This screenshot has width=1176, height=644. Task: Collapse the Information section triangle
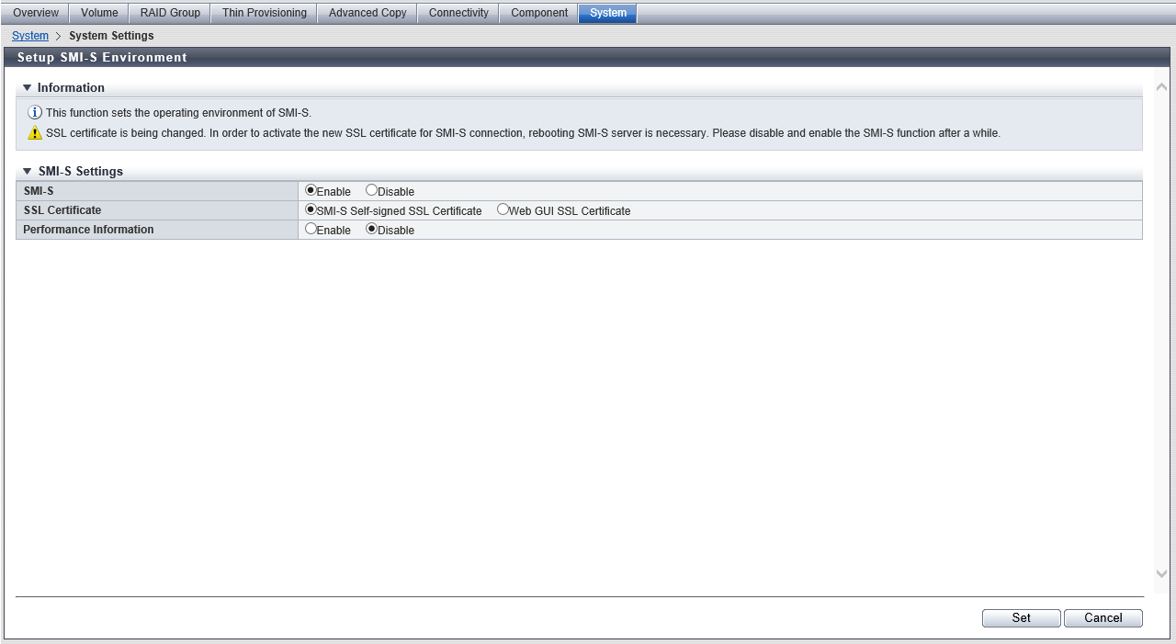(28, 88)
